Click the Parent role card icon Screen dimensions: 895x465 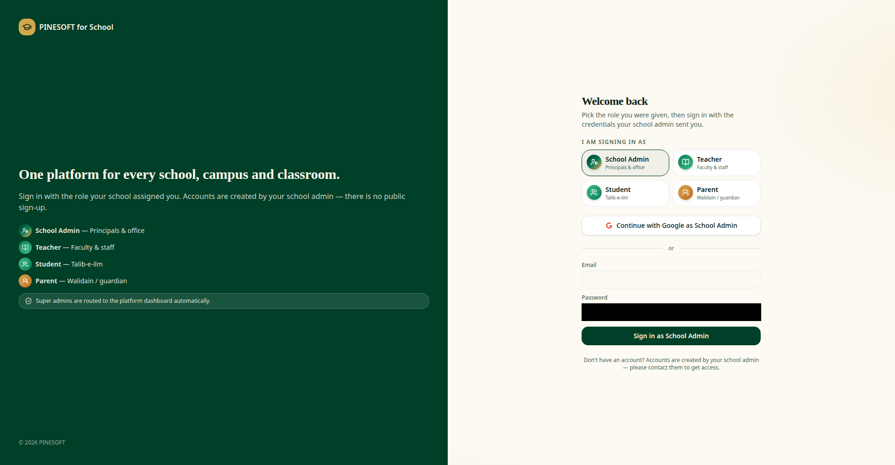click(686, 193)
